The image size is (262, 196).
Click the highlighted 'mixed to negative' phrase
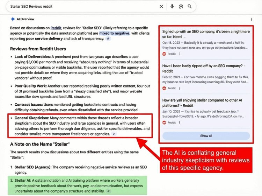tap(114, 33)
